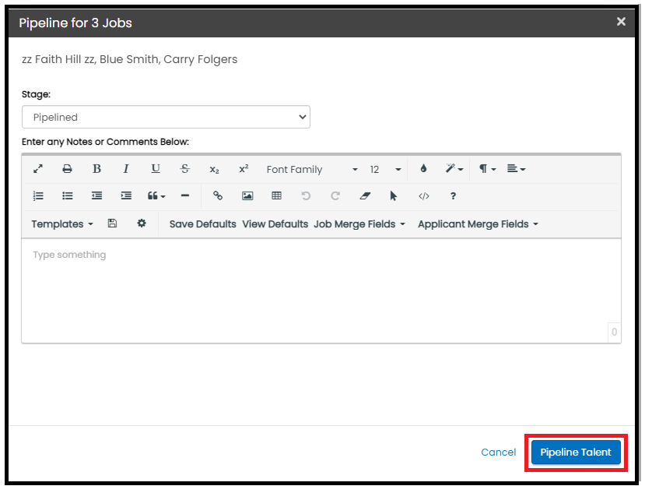Click the Stage: label
The image size is (645, 493).
(x=37, y=94)
